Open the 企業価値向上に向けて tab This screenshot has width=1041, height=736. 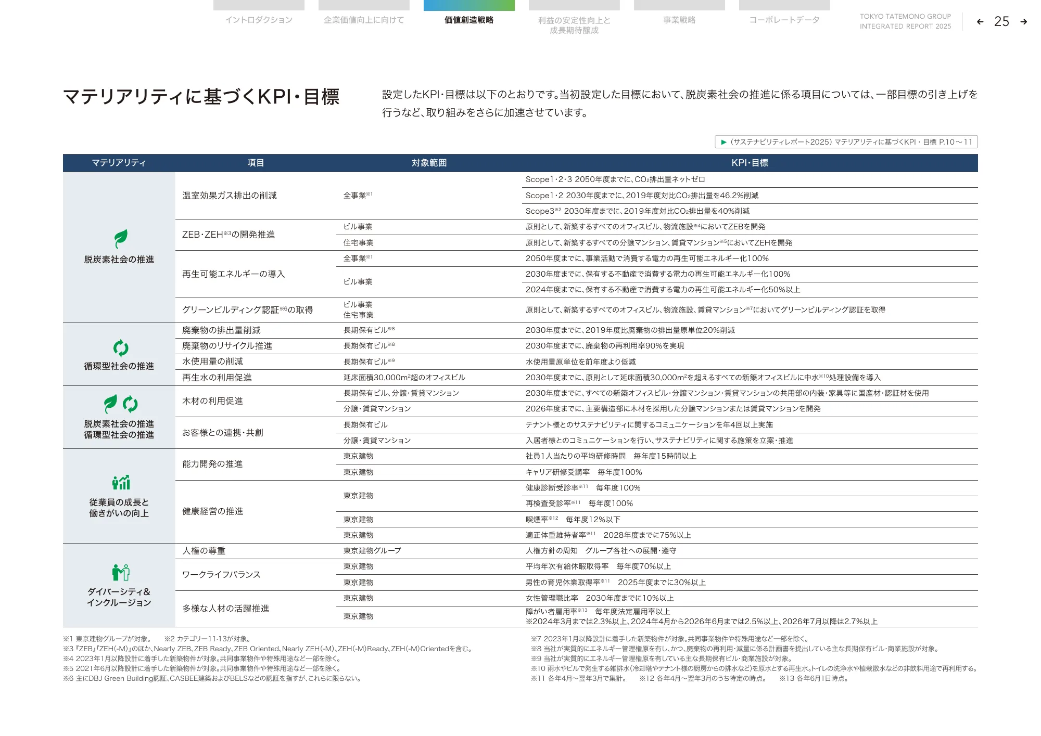[x=364, y=20]
